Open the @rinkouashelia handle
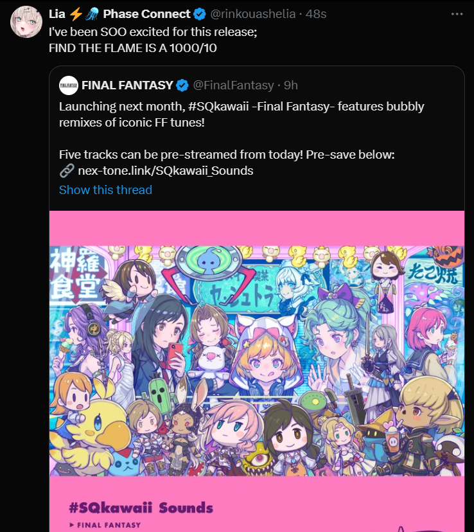Image resolution: width=474 pixels, height=532 pixels. tap(253, 14)
